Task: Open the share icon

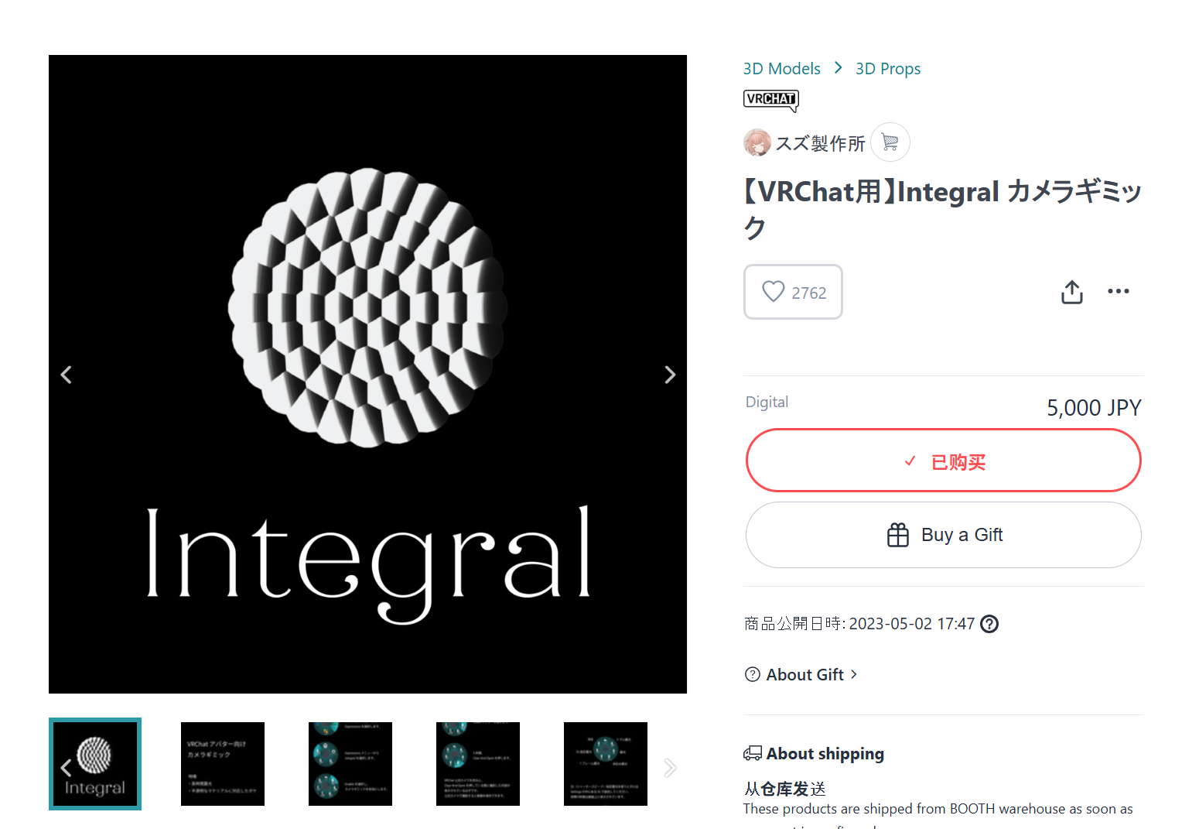Action: (1072, 292)
